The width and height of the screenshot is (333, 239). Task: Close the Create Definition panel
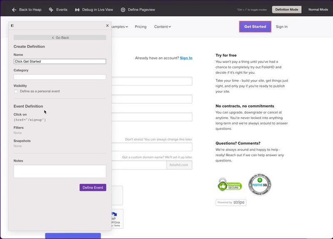point(107,25)
